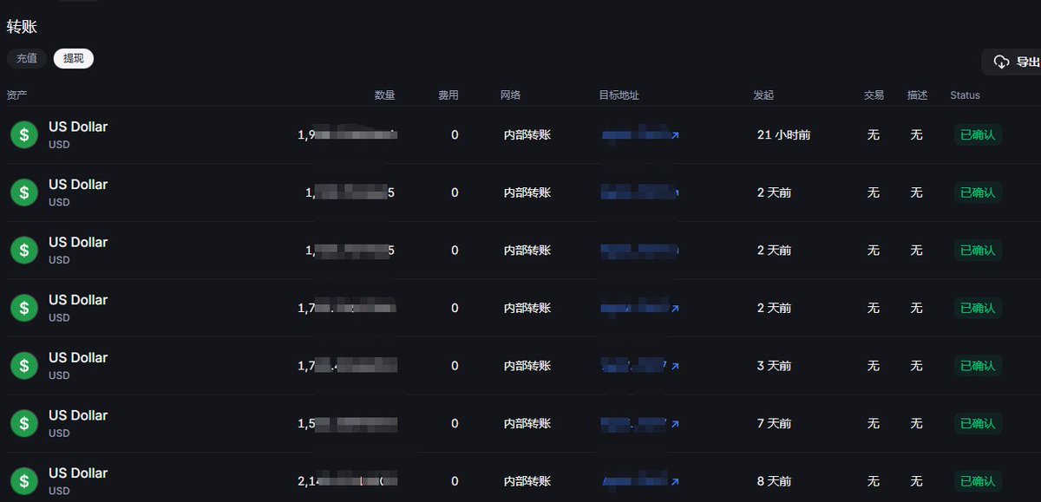Click the cloud download icon beside 导出
This screenshot has width=1041, height=502.
(1001, 62)
